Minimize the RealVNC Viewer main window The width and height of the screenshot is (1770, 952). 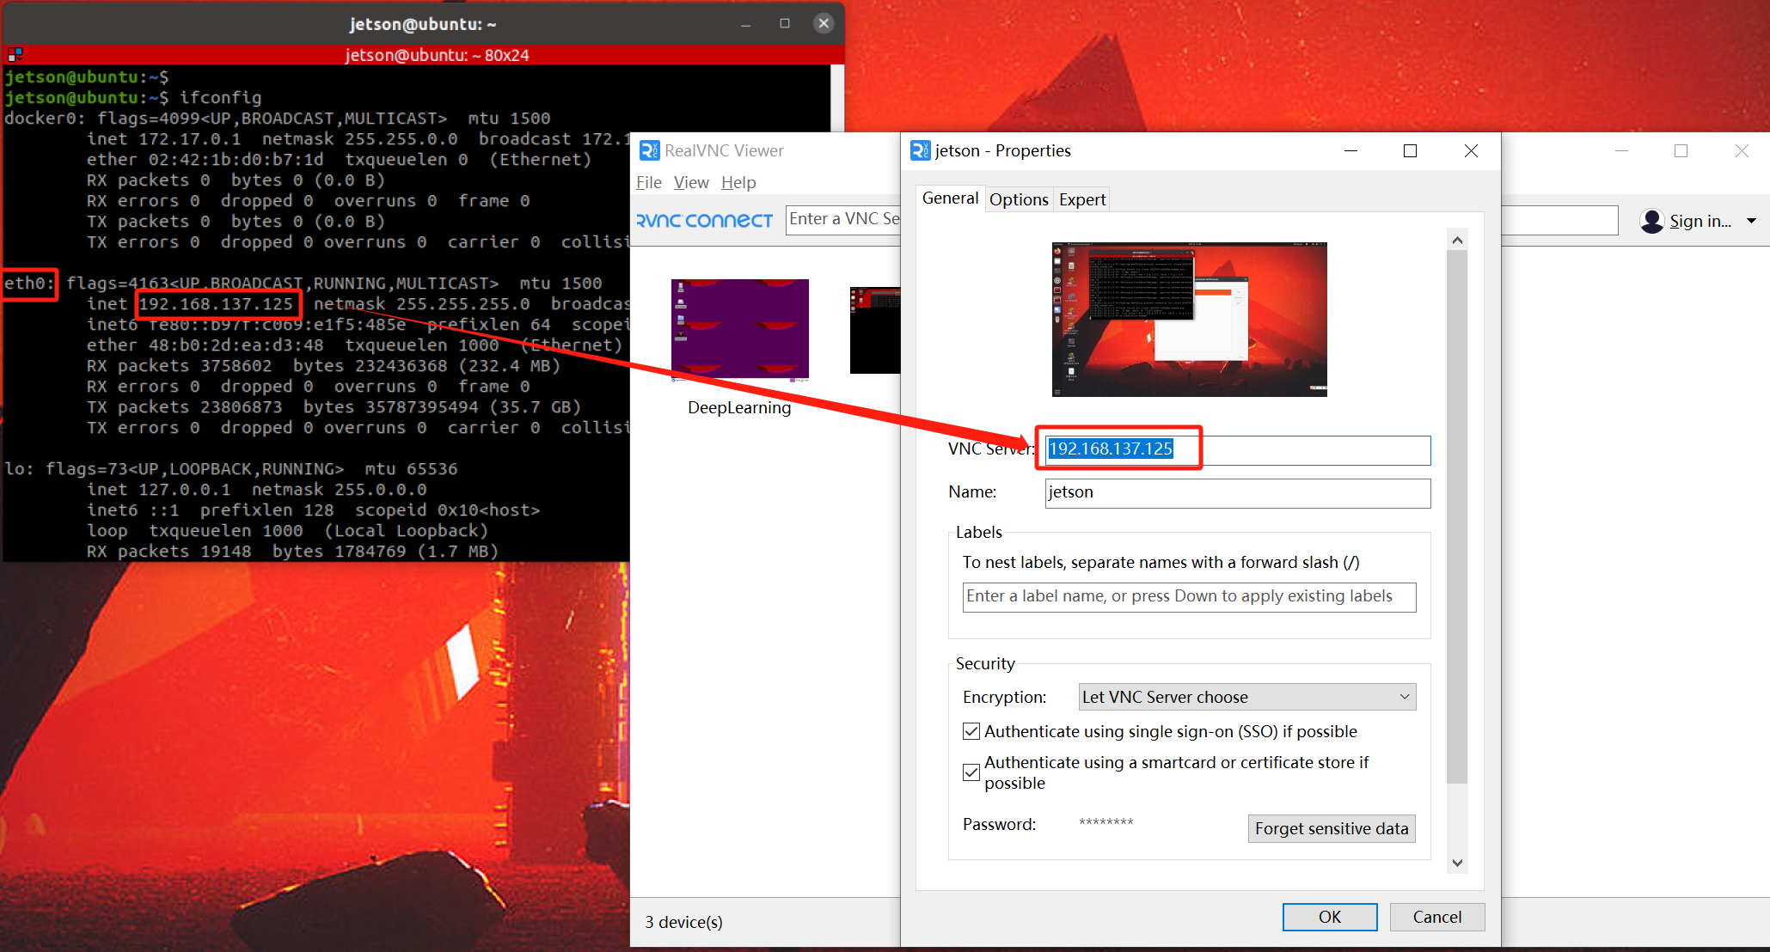pyautogui.click(x=1621, y=150)
